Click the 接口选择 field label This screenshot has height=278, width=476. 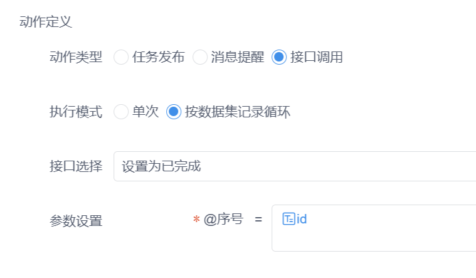(x=76, y=166)
